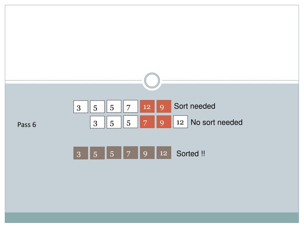Select the white 7 box in first row
Screen dimensions: 304x228
pos(131,106)
